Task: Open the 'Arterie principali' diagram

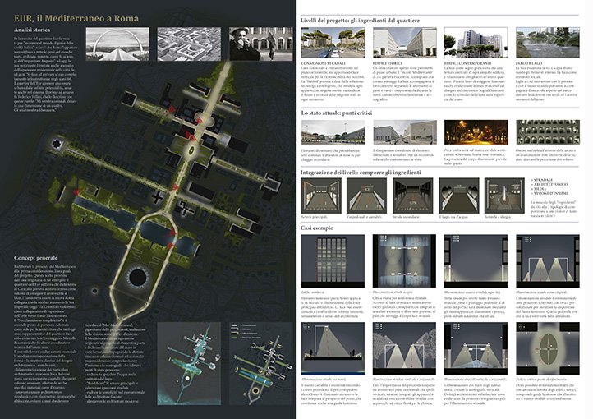Action: (x=321, y=196)
